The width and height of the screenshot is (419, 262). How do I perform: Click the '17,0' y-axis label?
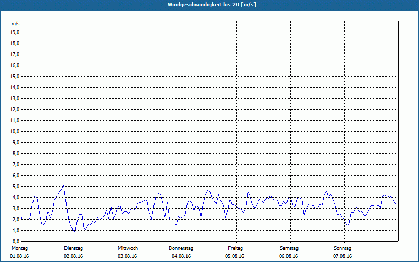(x=15, y=54)
